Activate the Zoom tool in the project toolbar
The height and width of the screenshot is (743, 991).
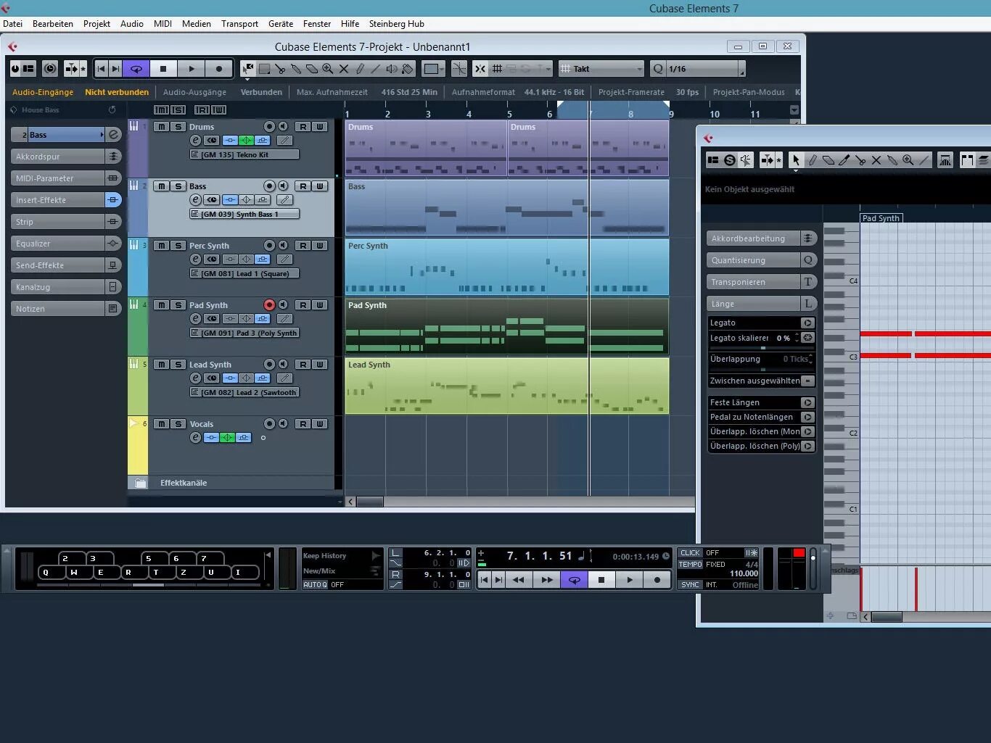[328, 69]
